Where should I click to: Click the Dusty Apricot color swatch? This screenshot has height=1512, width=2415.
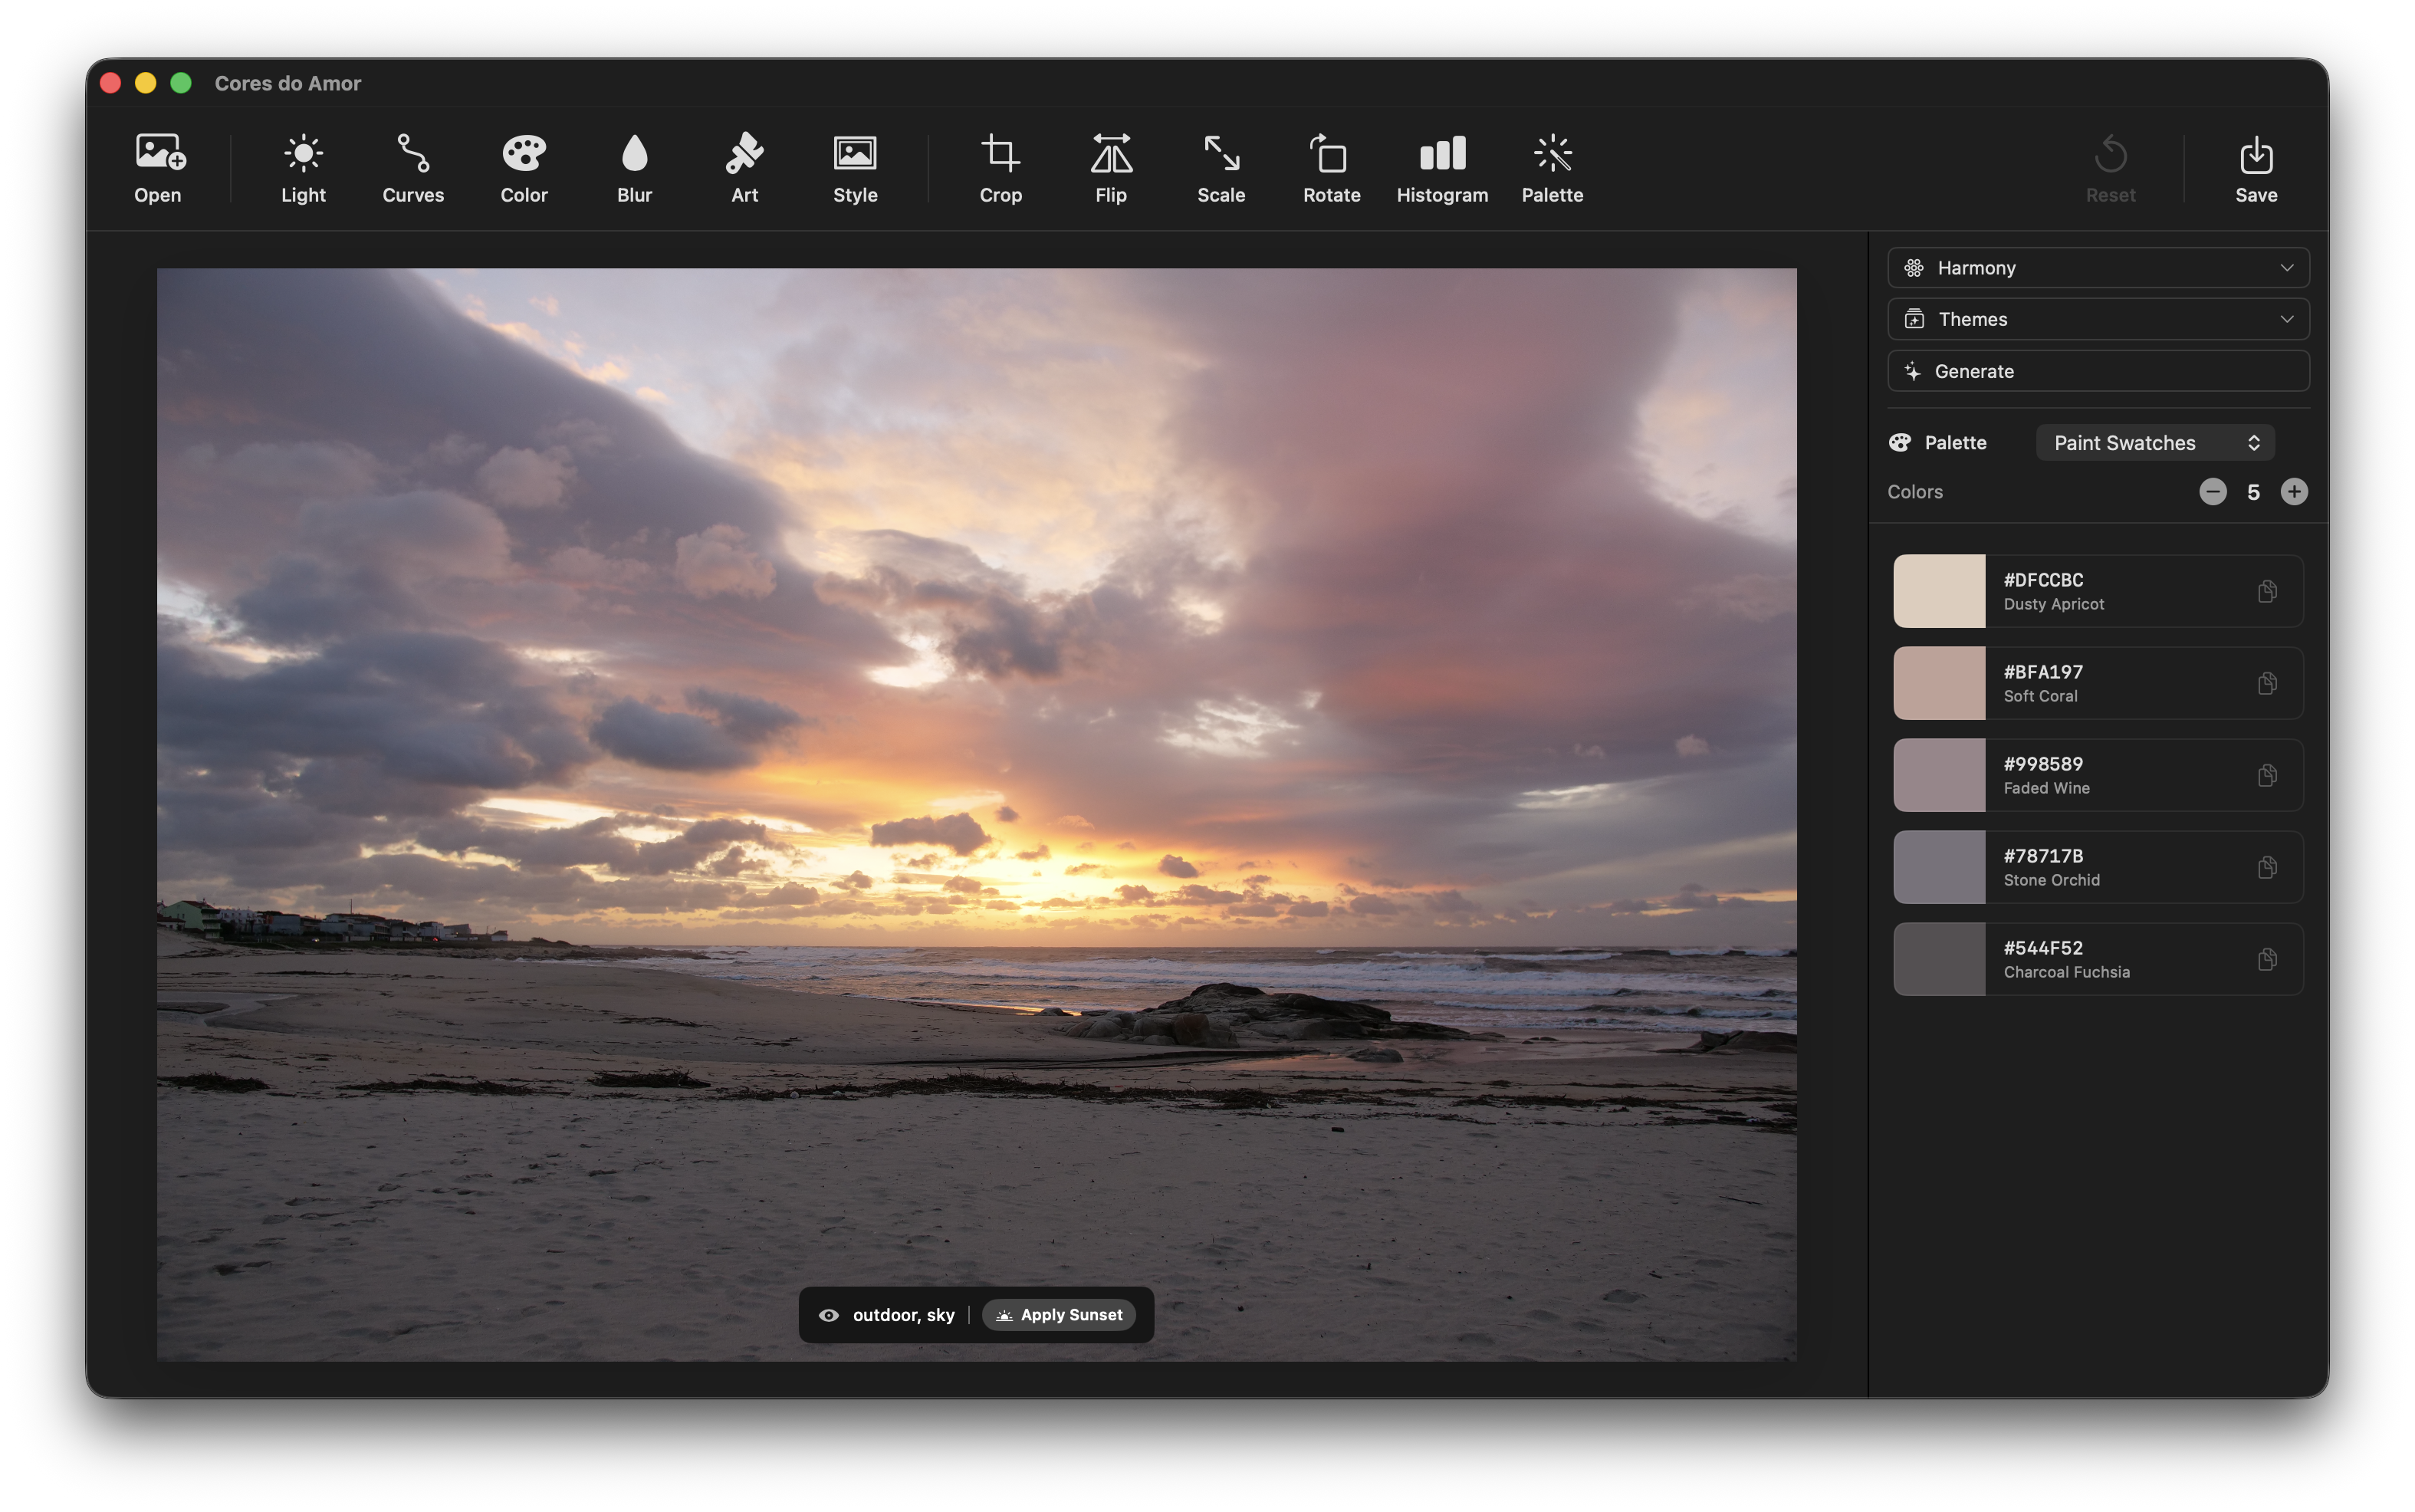(1939, 591)
